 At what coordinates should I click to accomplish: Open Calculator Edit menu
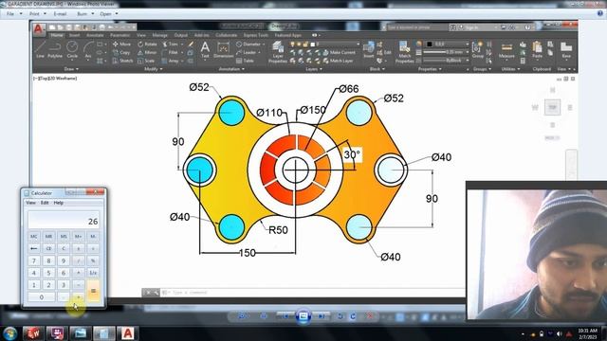click(x=45, y=203)
